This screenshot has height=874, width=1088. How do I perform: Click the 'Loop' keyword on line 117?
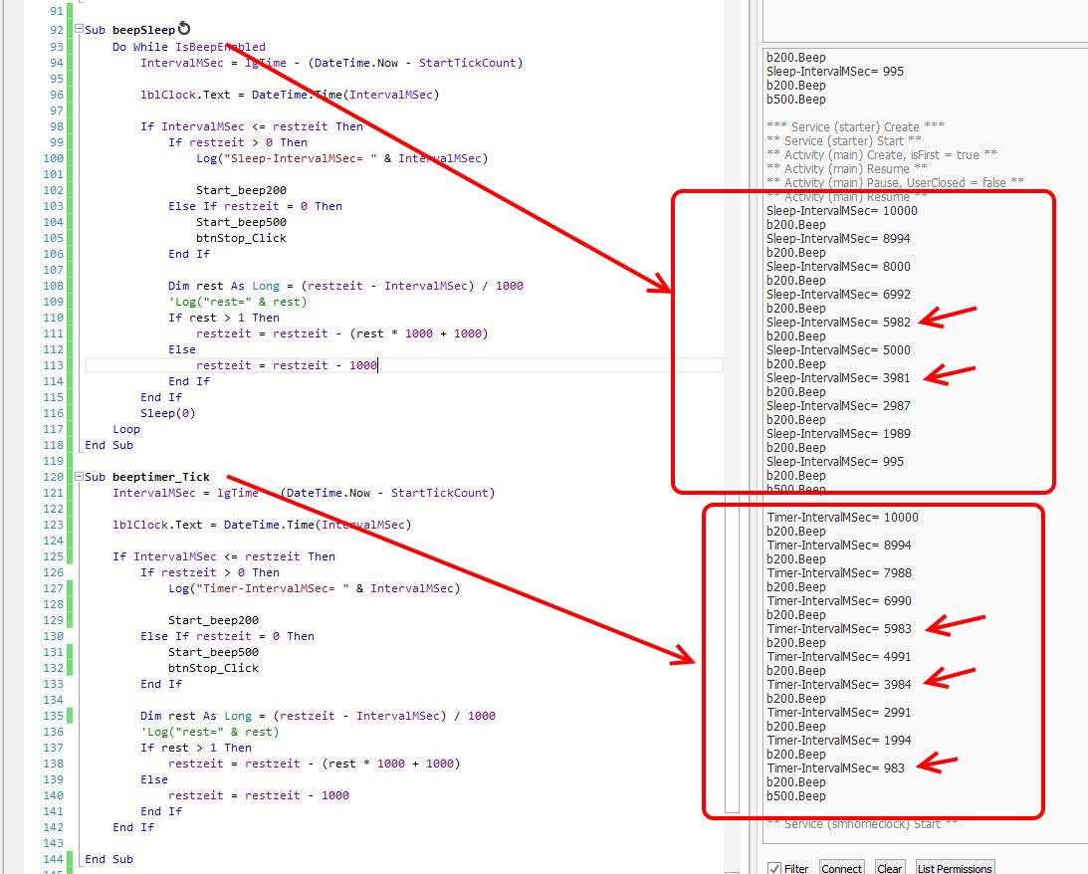[x=126, y=429]
